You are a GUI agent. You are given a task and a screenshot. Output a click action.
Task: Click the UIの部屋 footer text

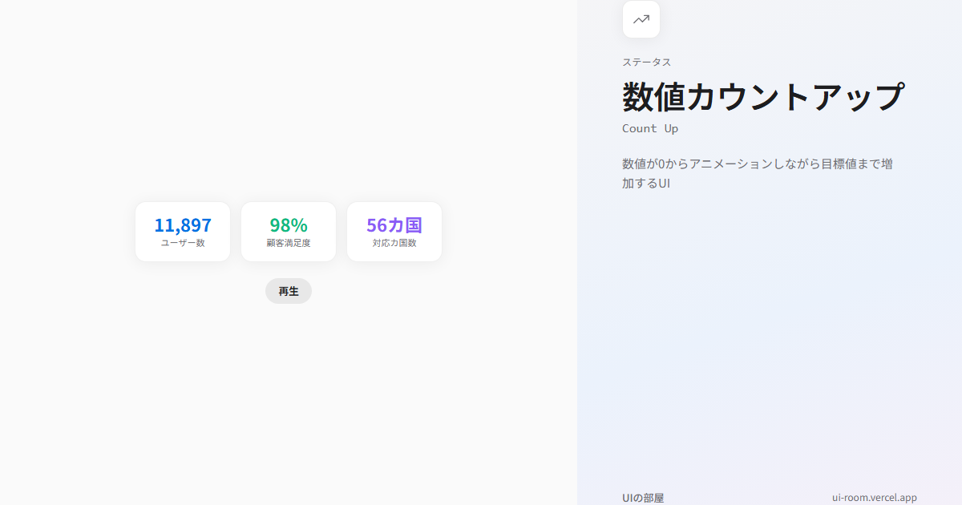pos(643,498)
